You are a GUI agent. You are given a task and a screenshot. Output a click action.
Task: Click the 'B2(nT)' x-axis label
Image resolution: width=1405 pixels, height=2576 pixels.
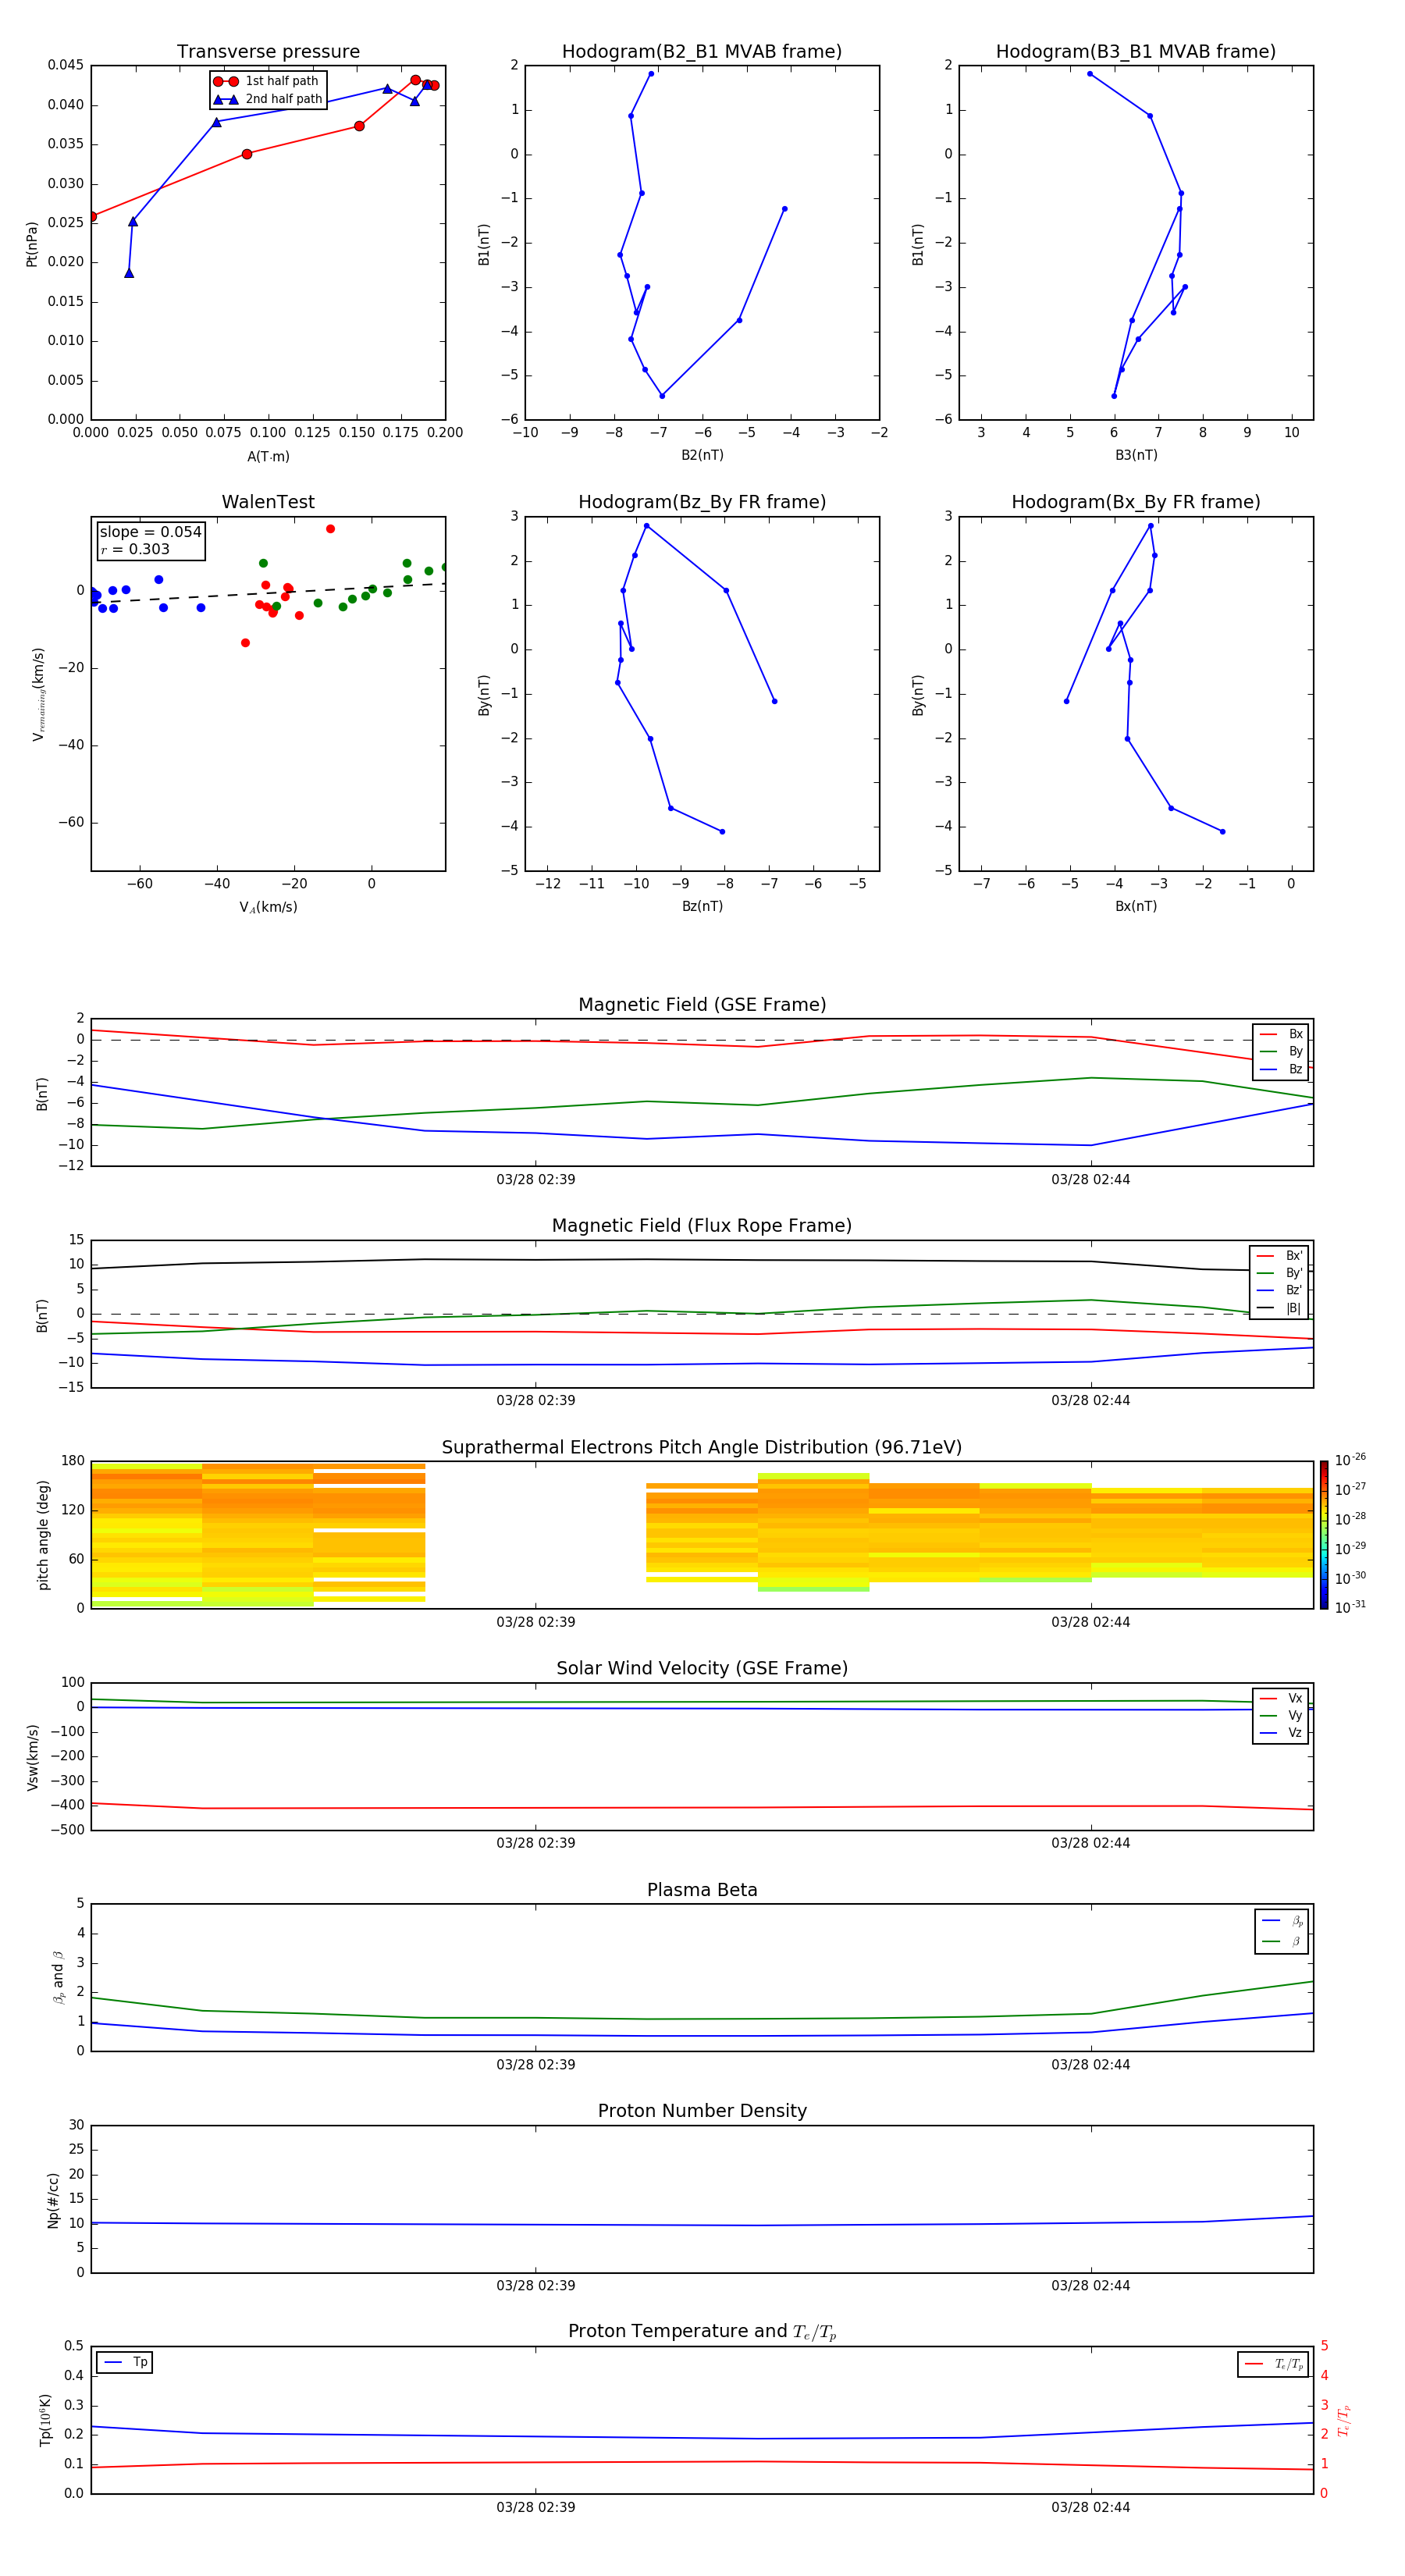click(702, 455)
